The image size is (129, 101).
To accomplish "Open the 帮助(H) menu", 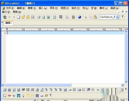I will 17,12.
